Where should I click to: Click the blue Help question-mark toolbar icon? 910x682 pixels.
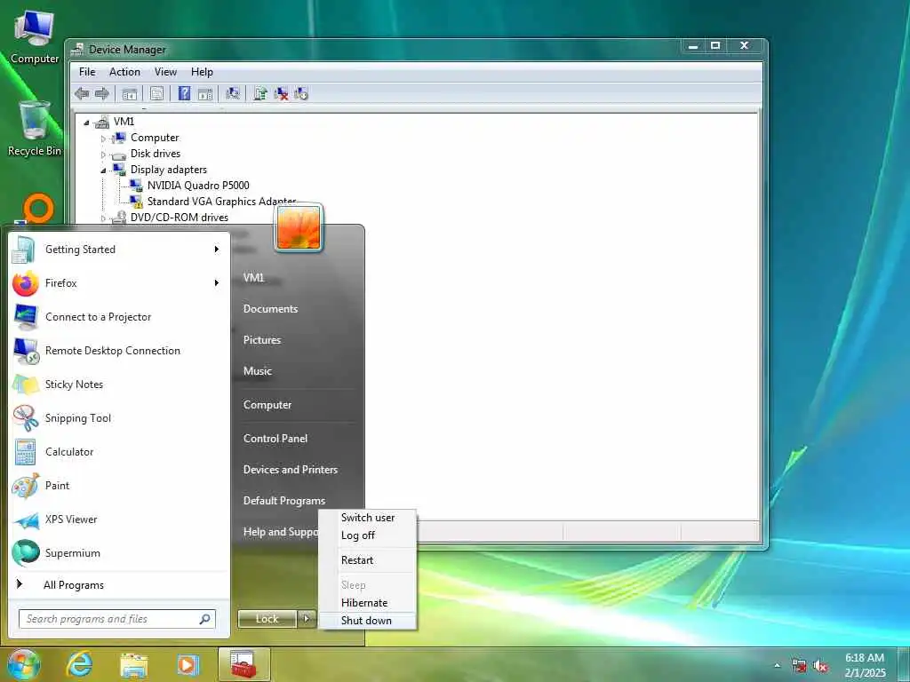tap(184, 93)
